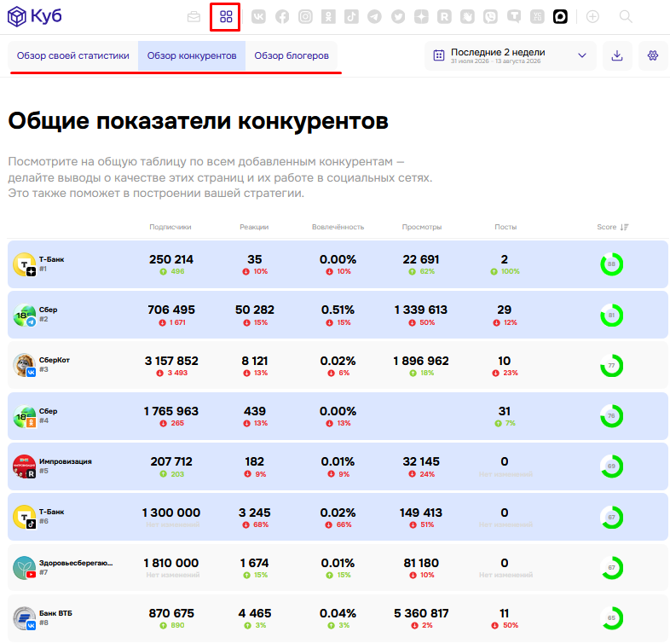Sort by Score using sort icon

coord(624,227)
